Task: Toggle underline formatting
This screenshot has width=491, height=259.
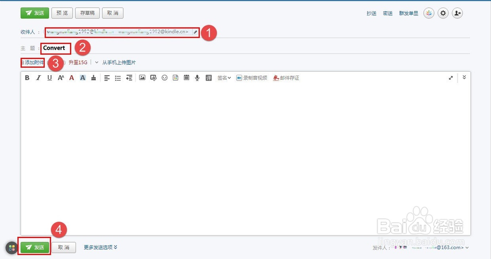Action: (50, 78)
